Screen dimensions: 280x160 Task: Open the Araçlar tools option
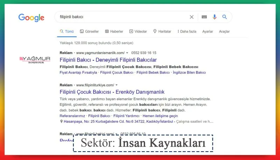224,32
